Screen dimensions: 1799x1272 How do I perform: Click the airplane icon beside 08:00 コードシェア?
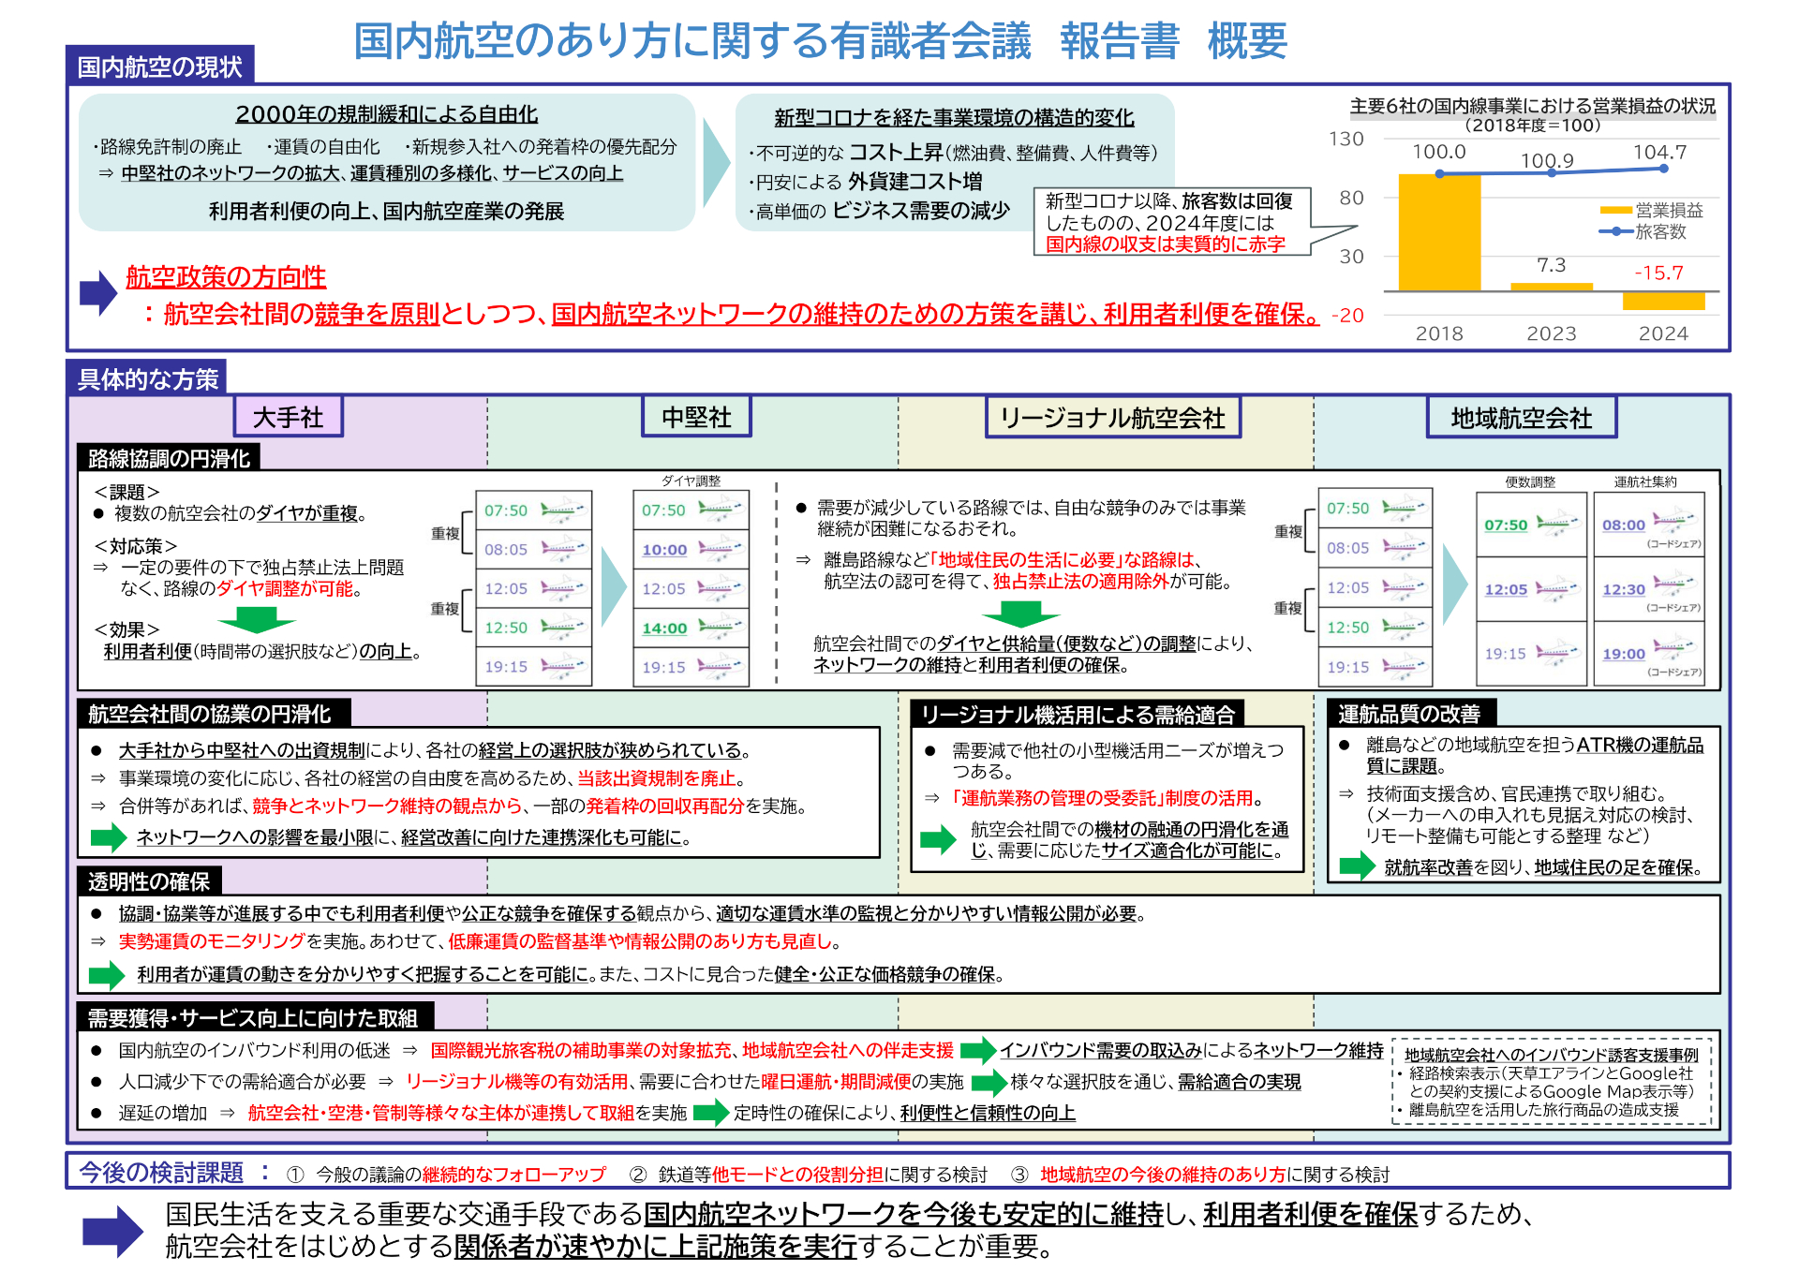[x=1674, y=519]
